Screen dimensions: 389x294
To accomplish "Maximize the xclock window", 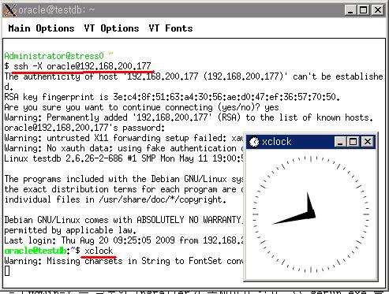I will coord(353,142).
